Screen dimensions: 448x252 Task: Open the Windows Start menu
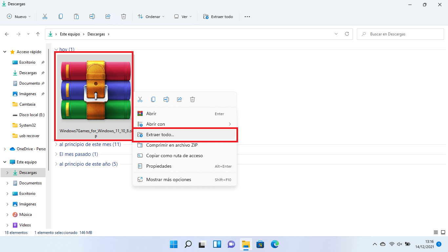[174, 244]
